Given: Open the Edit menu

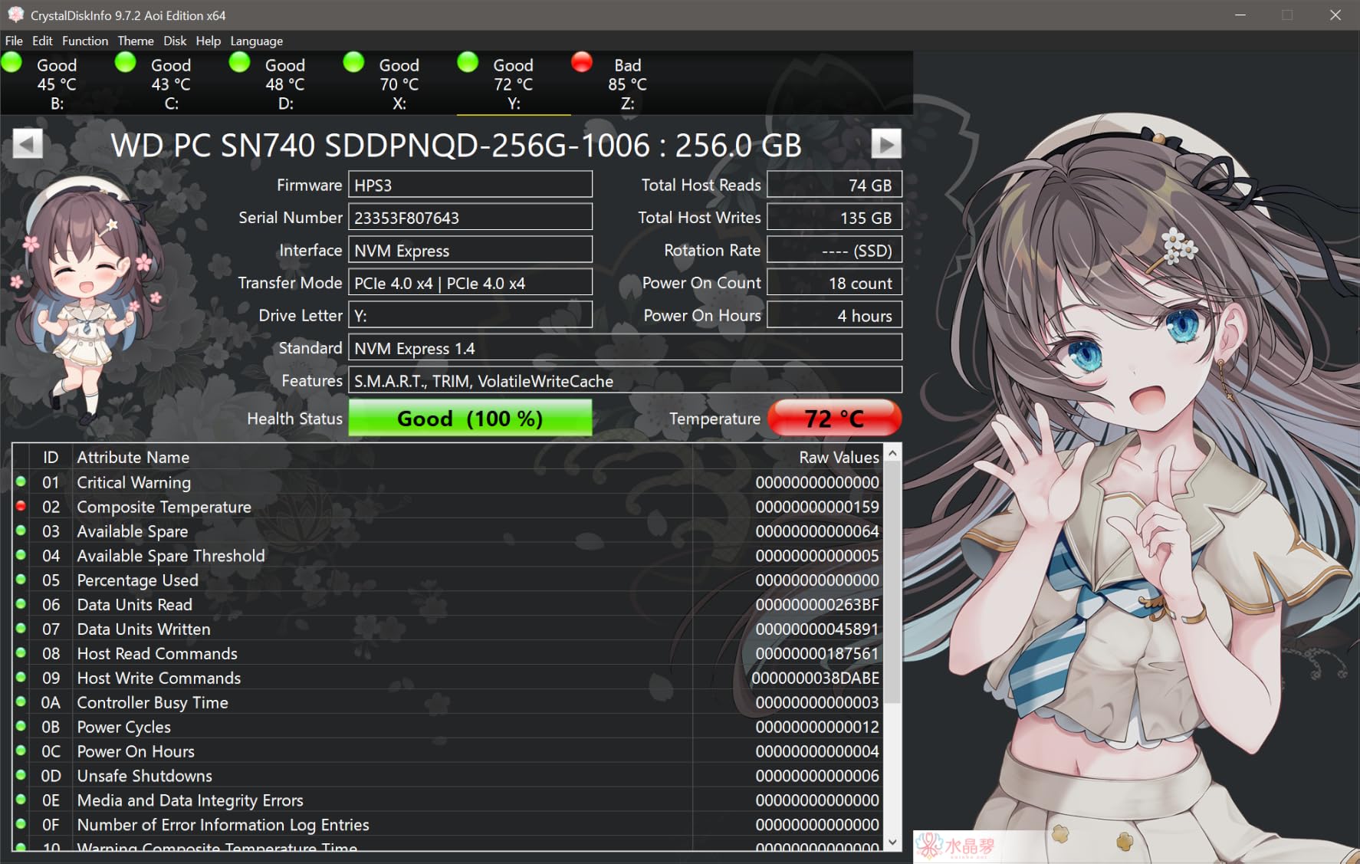Looking at the screenshot, I should tap(42, 41).
